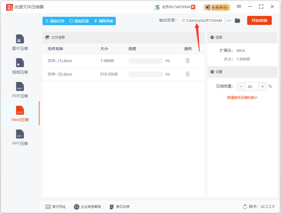
Task: Increase compression quality with plus button
Action: point(263,86)
